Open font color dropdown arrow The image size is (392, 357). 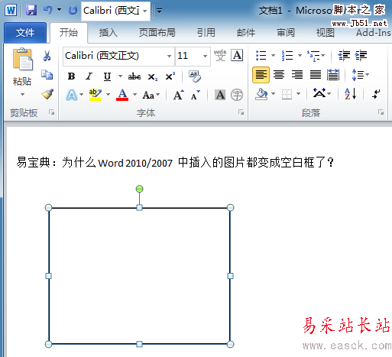(134, 95)
